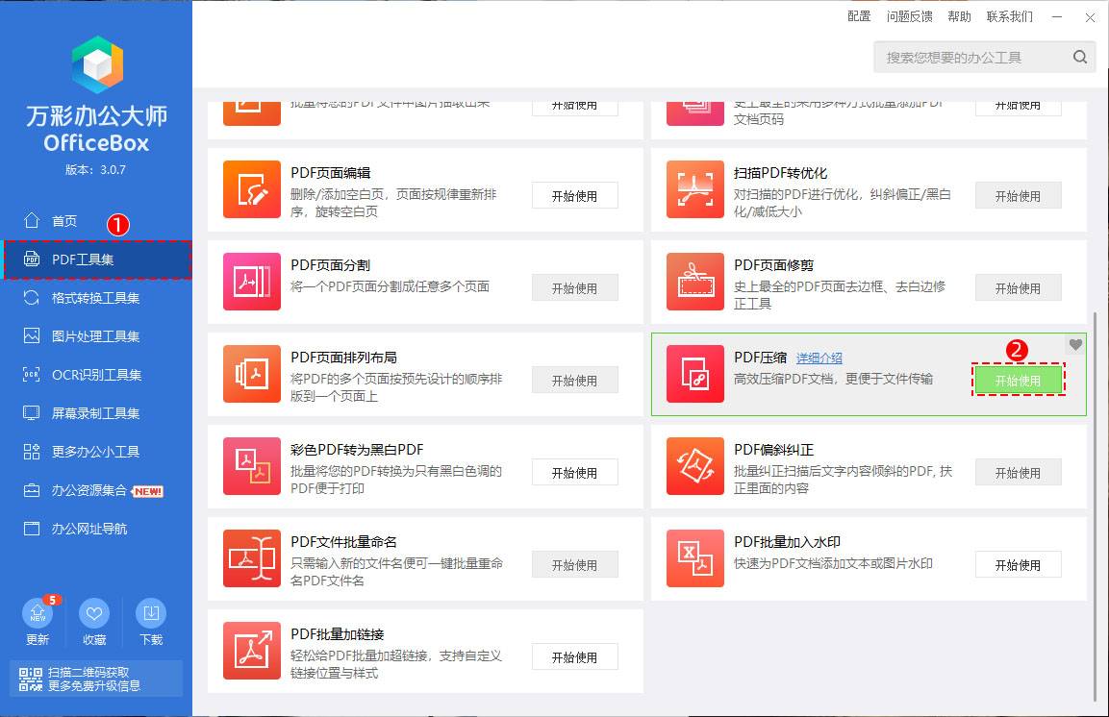Click the QR code upgrade info banner
The width and height of the screenshot is (1109, 717).
[95, 679]
